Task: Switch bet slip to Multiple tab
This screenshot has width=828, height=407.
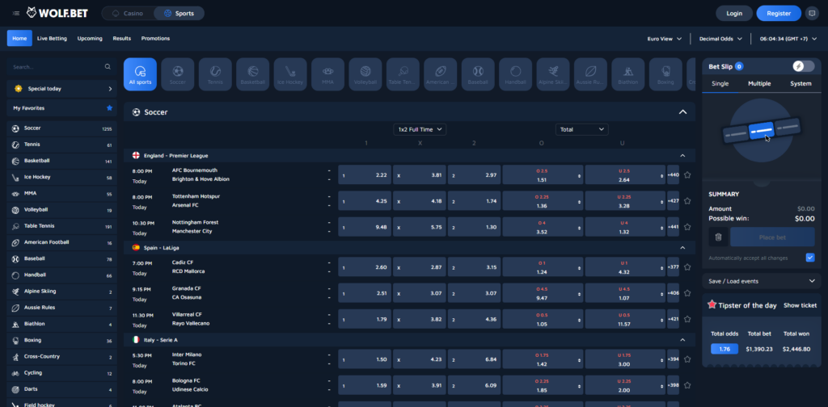Action: [759, 83]
